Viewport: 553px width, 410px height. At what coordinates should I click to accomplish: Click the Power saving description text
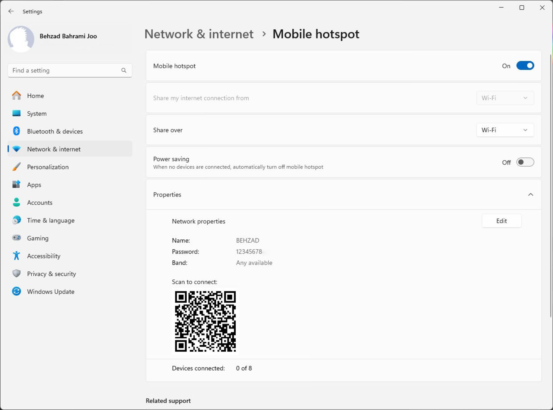tap(238, 167)
